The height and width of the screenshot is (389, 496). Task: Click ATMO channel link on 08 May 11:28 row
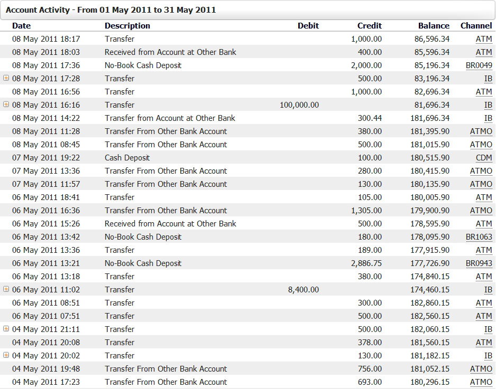481,131
